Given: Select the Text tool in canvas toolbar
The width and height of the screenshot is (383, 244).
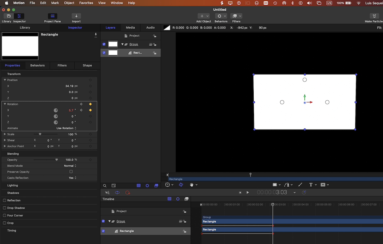Looking at the screenshot, I should click(311, 185).
